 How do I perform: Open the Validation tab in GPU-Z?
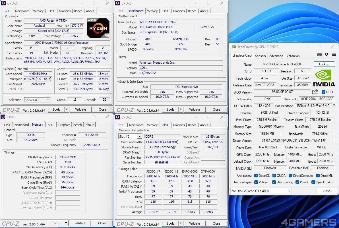pyautogui.click(x=293, y=56)
